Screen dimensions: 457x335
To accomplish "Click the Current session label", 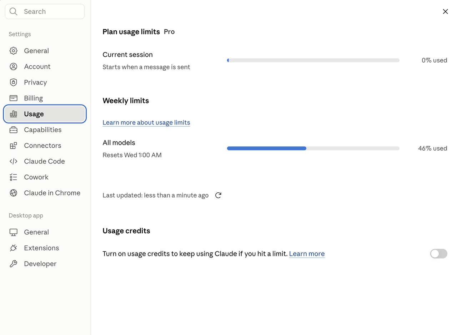I will tap(127, 55).
